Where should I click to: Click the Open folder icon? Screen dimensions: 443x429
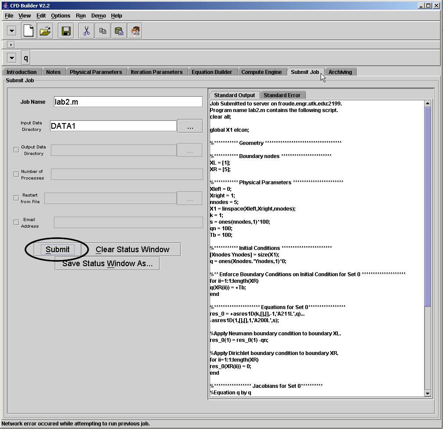45,31
